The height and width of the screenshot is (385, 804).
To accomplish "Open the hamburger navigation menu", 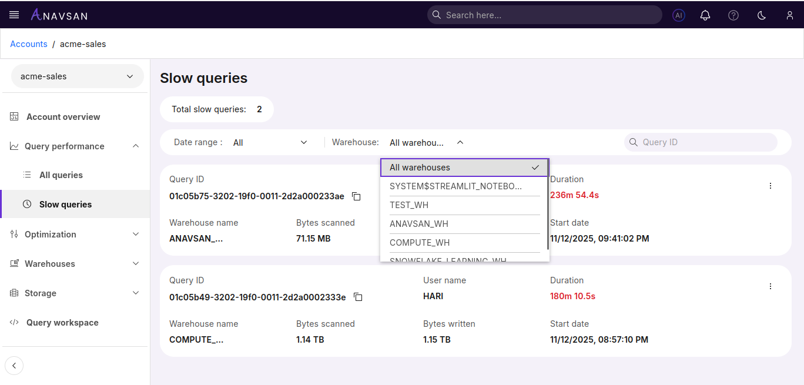I will click(14, 15).
